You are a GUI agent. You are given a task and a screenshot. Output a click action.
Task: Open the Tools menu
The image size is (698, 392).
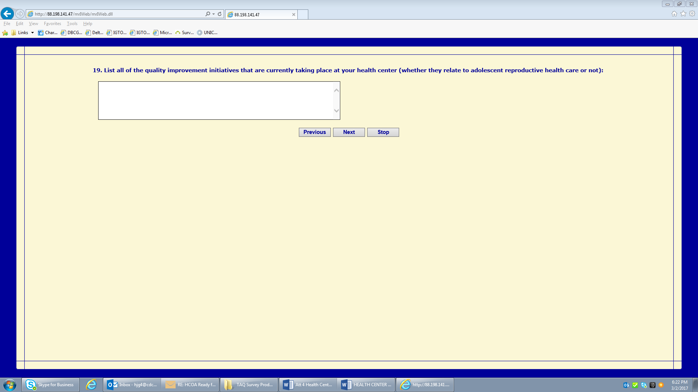click(x=72, y=24)
